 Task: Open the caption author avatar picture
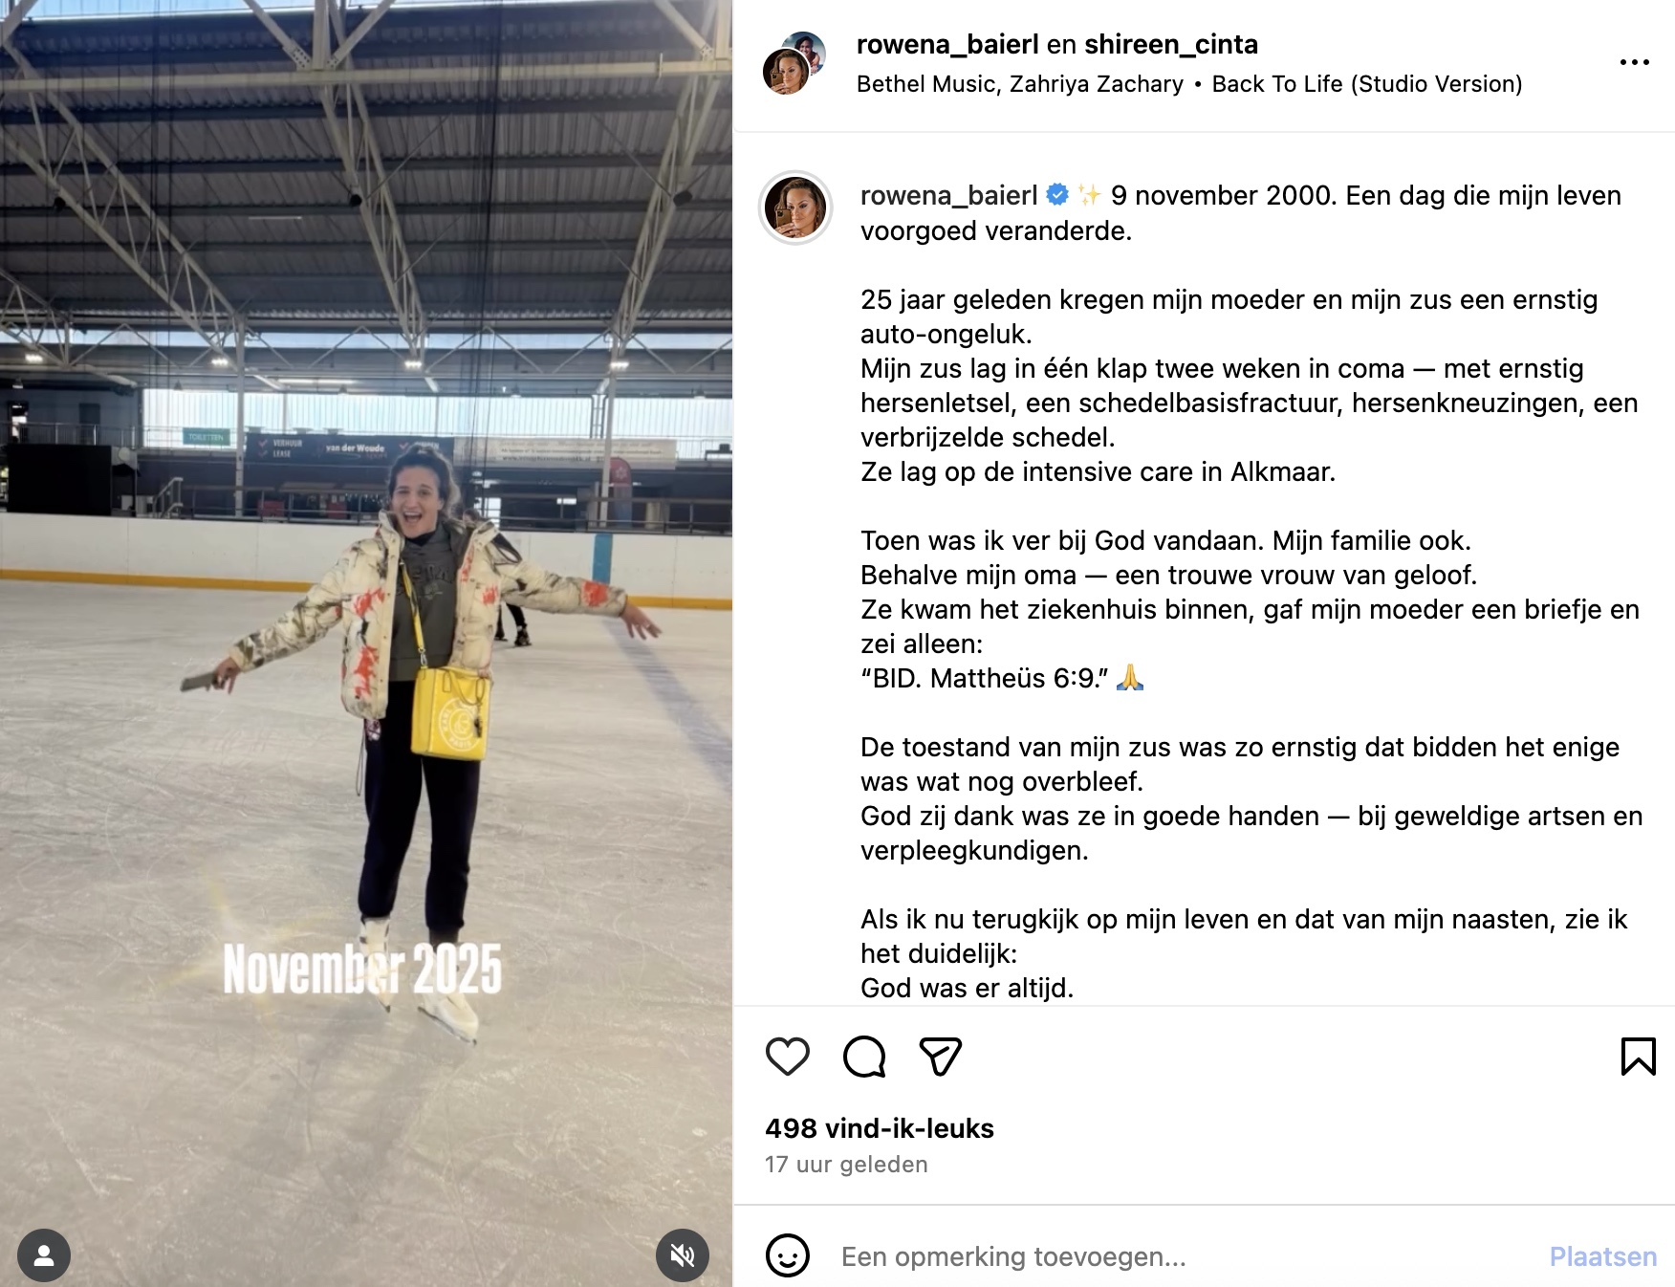click(x=795, y=207)
